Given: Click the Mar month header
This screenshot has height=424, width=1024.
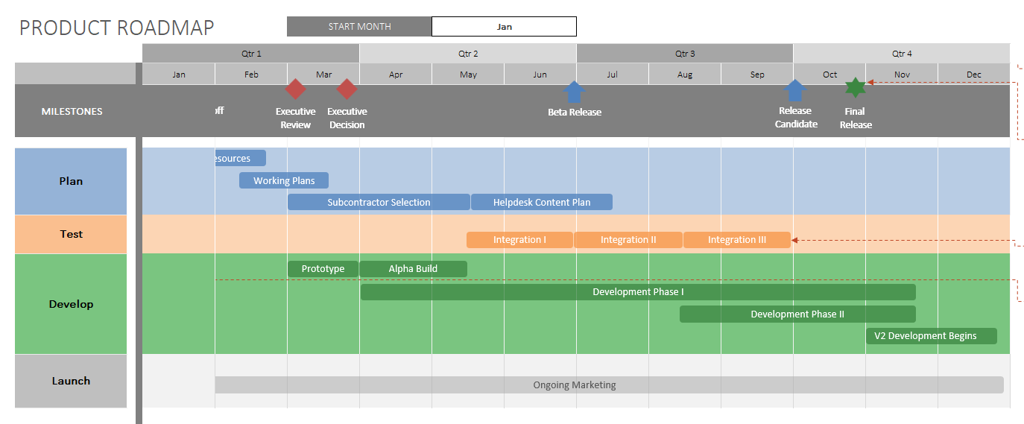Looking at the screenshot, I should [323, 75].
